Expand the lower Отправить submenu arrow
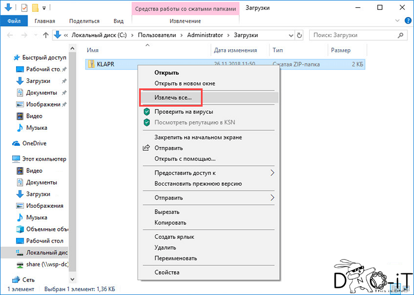 (272, 197)
